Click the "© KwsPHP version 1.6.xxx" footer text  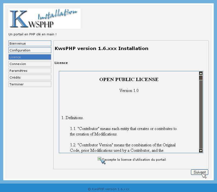pyautogui.click(x=109, y=189)
